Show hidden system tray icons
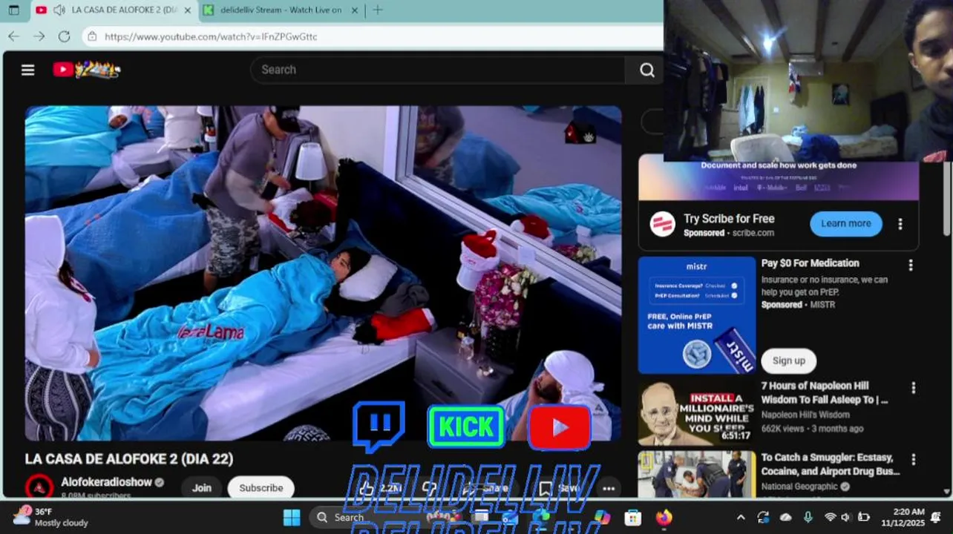The image size is (953, 534). (741, 517)
